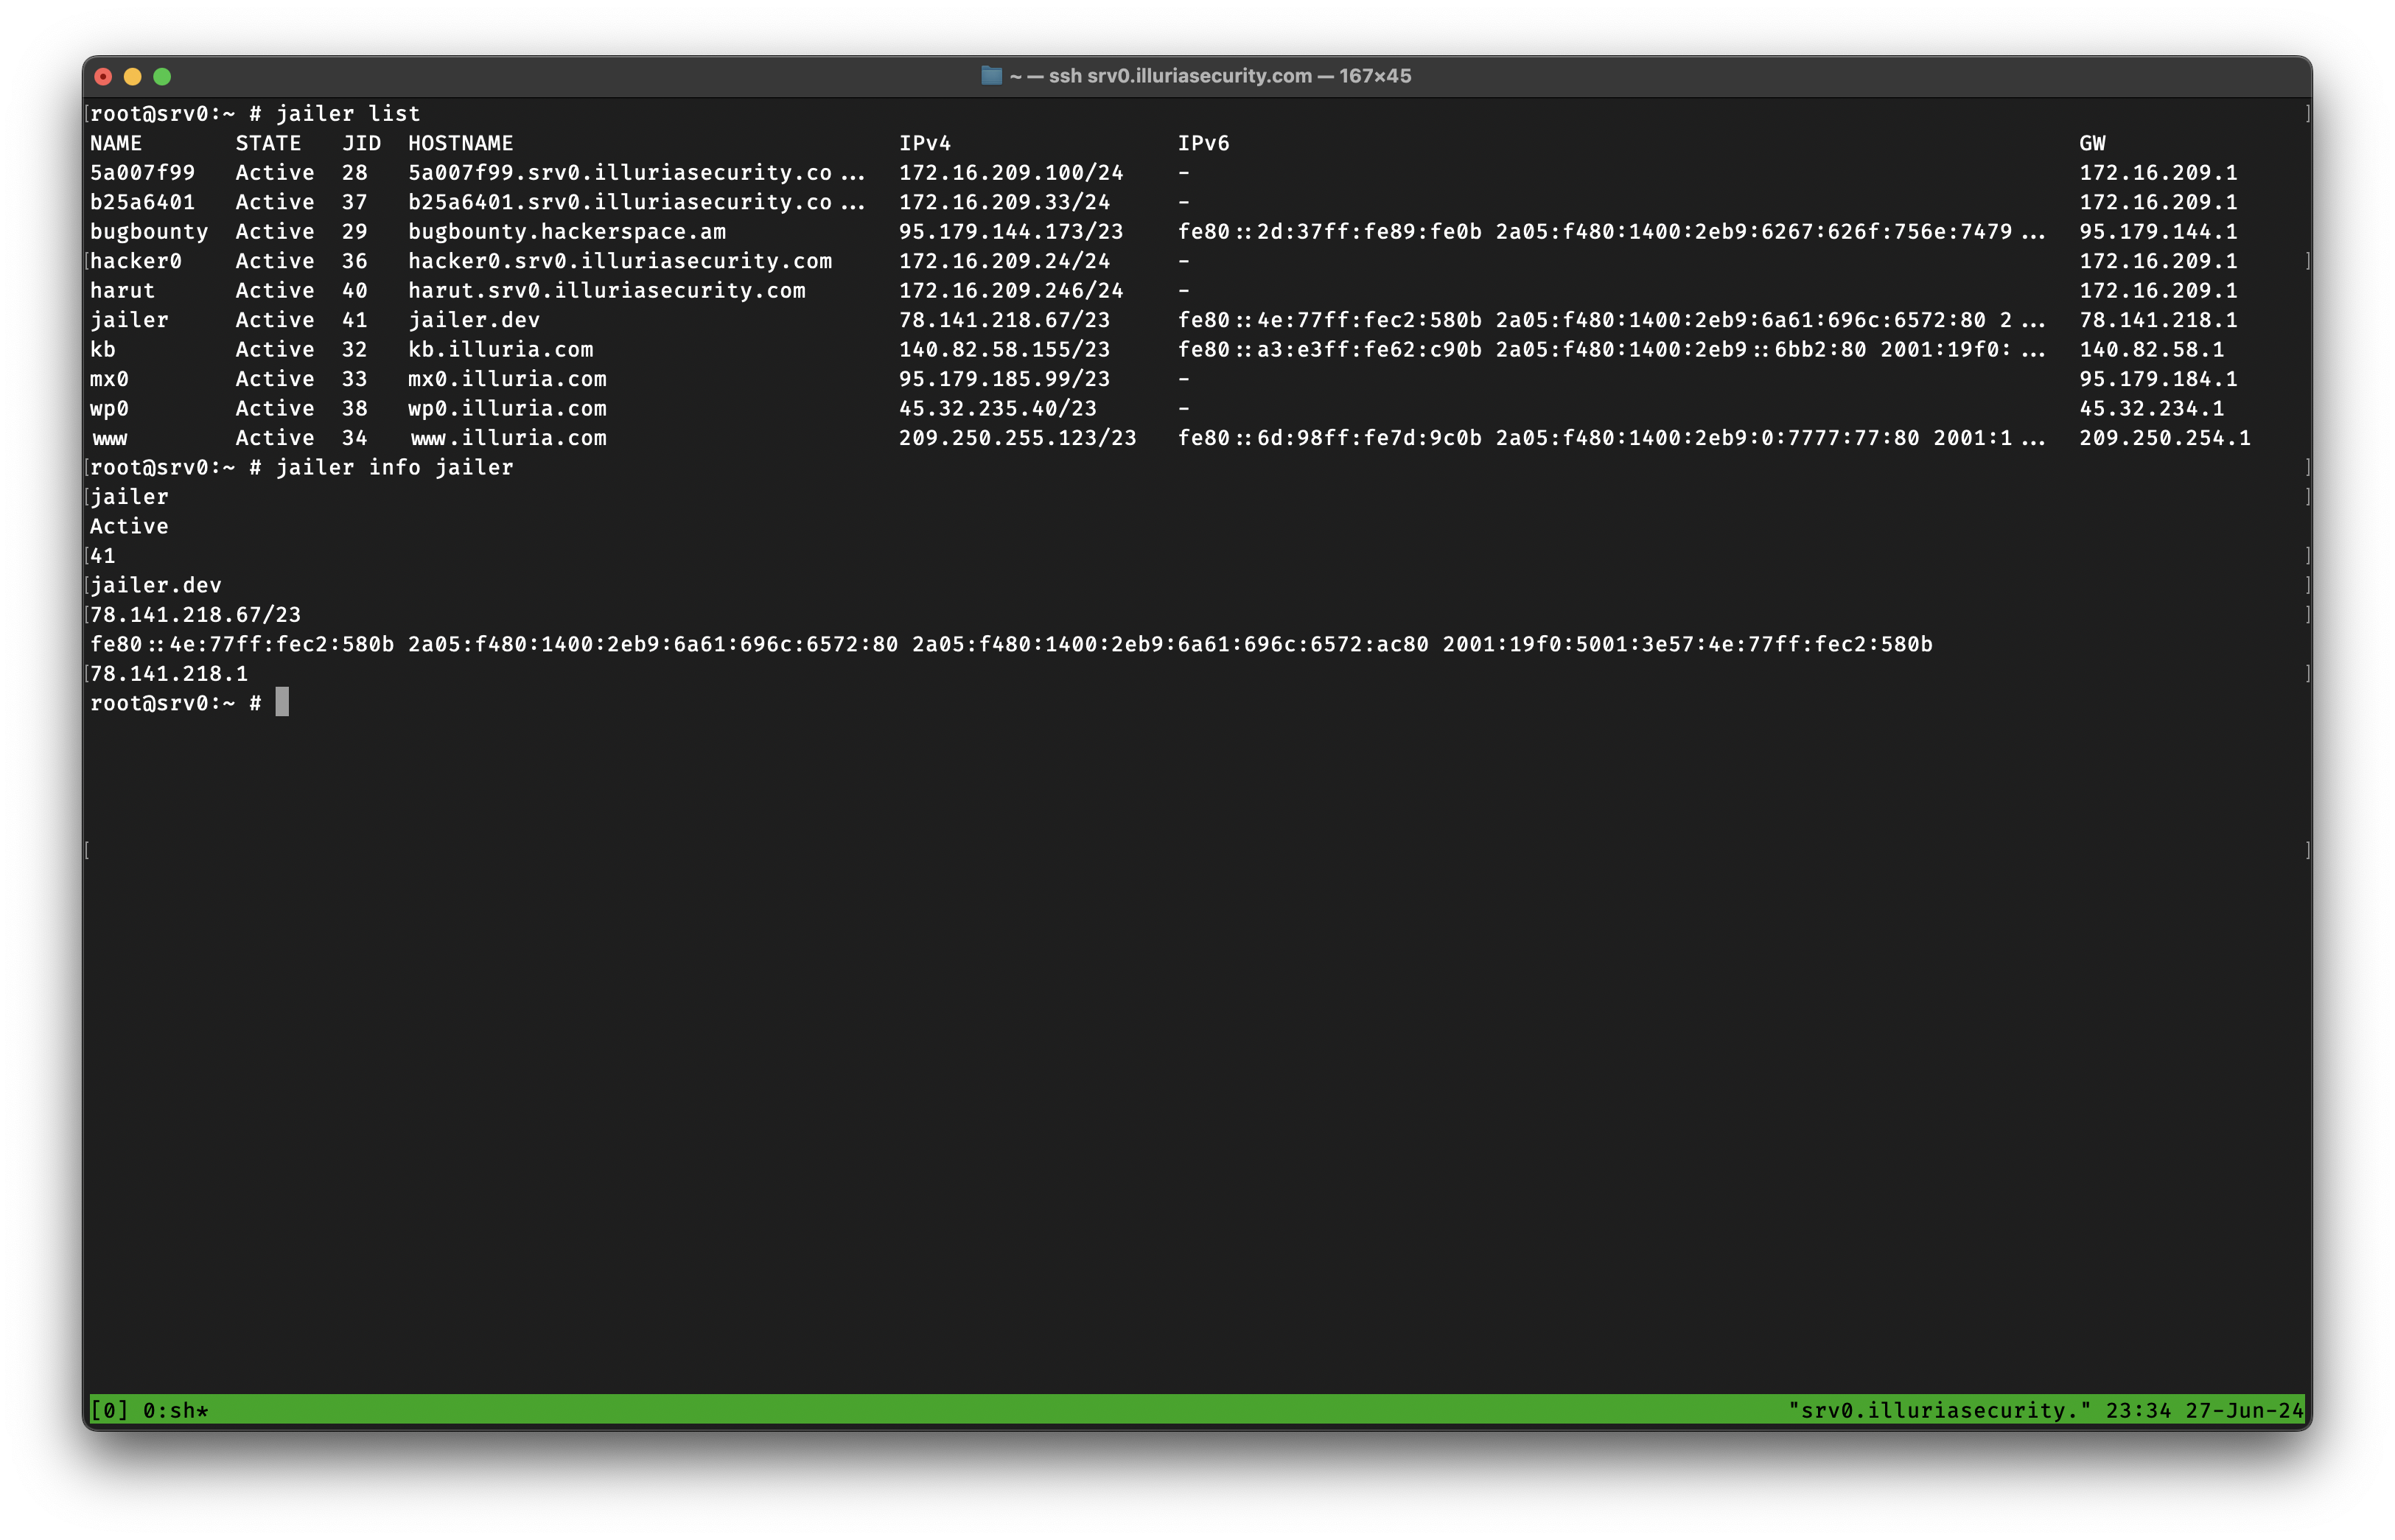Click the 'jailer list' command text

(348, 114)
